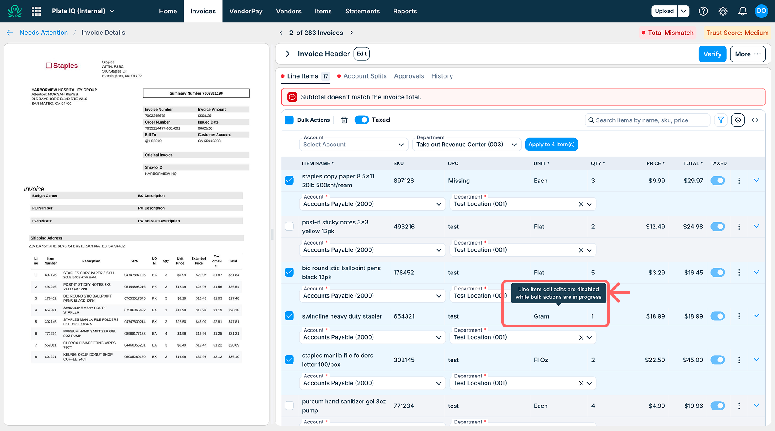The width and height of the screenshot is (775, 431).
Task: Click the expand width arrows icon
Action: click(755, 120)
